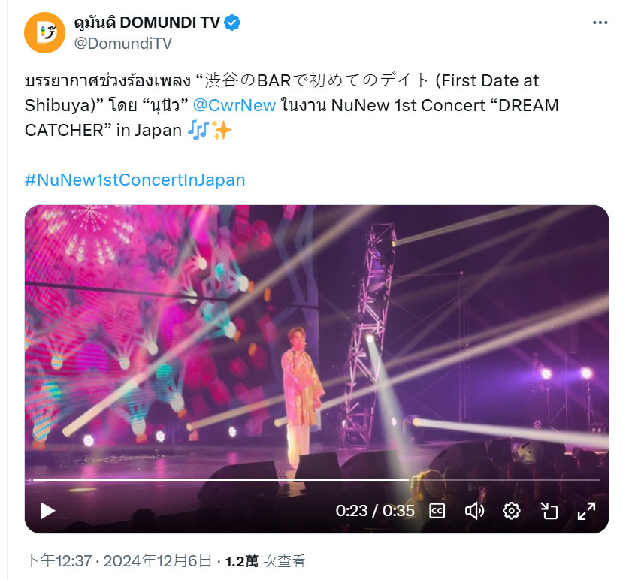Click the 0:23 / 0:35 time display
Image resolution: width=626 pixels, height=580 pixels.
375,511
